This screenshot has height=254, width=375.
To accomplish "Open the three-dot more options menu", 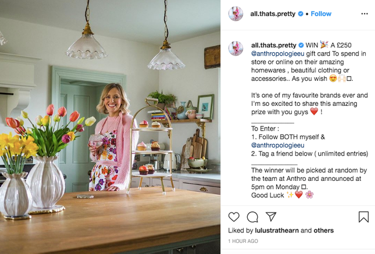I will [x=364, y=14].
